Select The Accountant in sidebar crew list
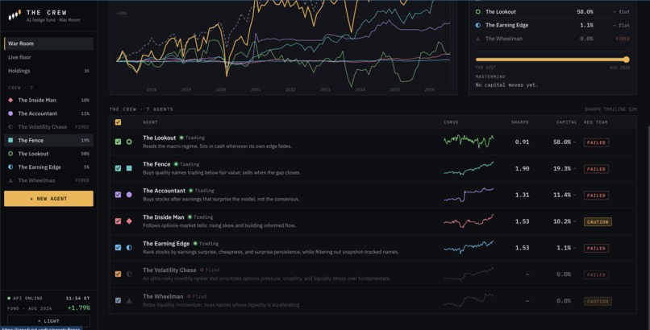650x330 pixels. (48, 113)
